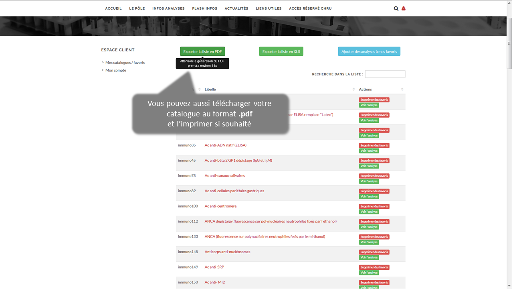513x289 pixels.
Task: Open ACCÈS RÉSERVÉ CHRU menu item
Action: [x=310, y=8]
